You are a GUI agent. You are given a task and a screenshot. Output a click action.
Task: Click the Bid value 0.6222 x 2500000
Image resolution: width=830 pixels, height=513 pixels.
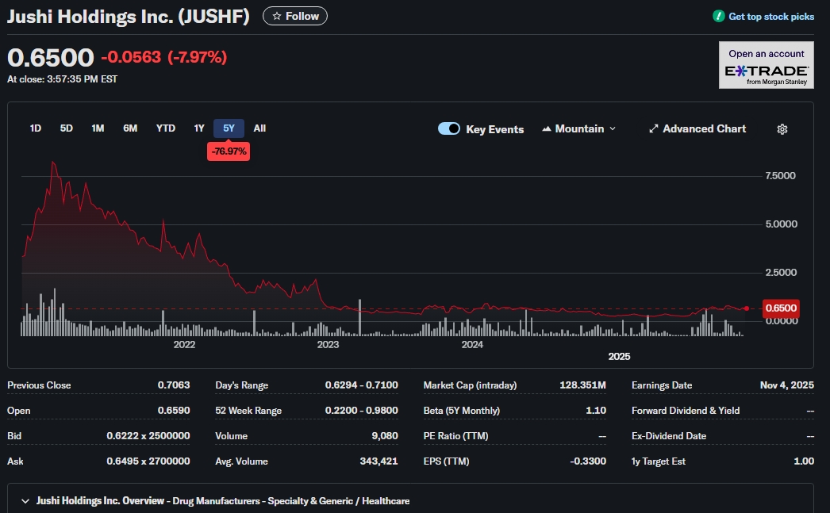[148, 436]
